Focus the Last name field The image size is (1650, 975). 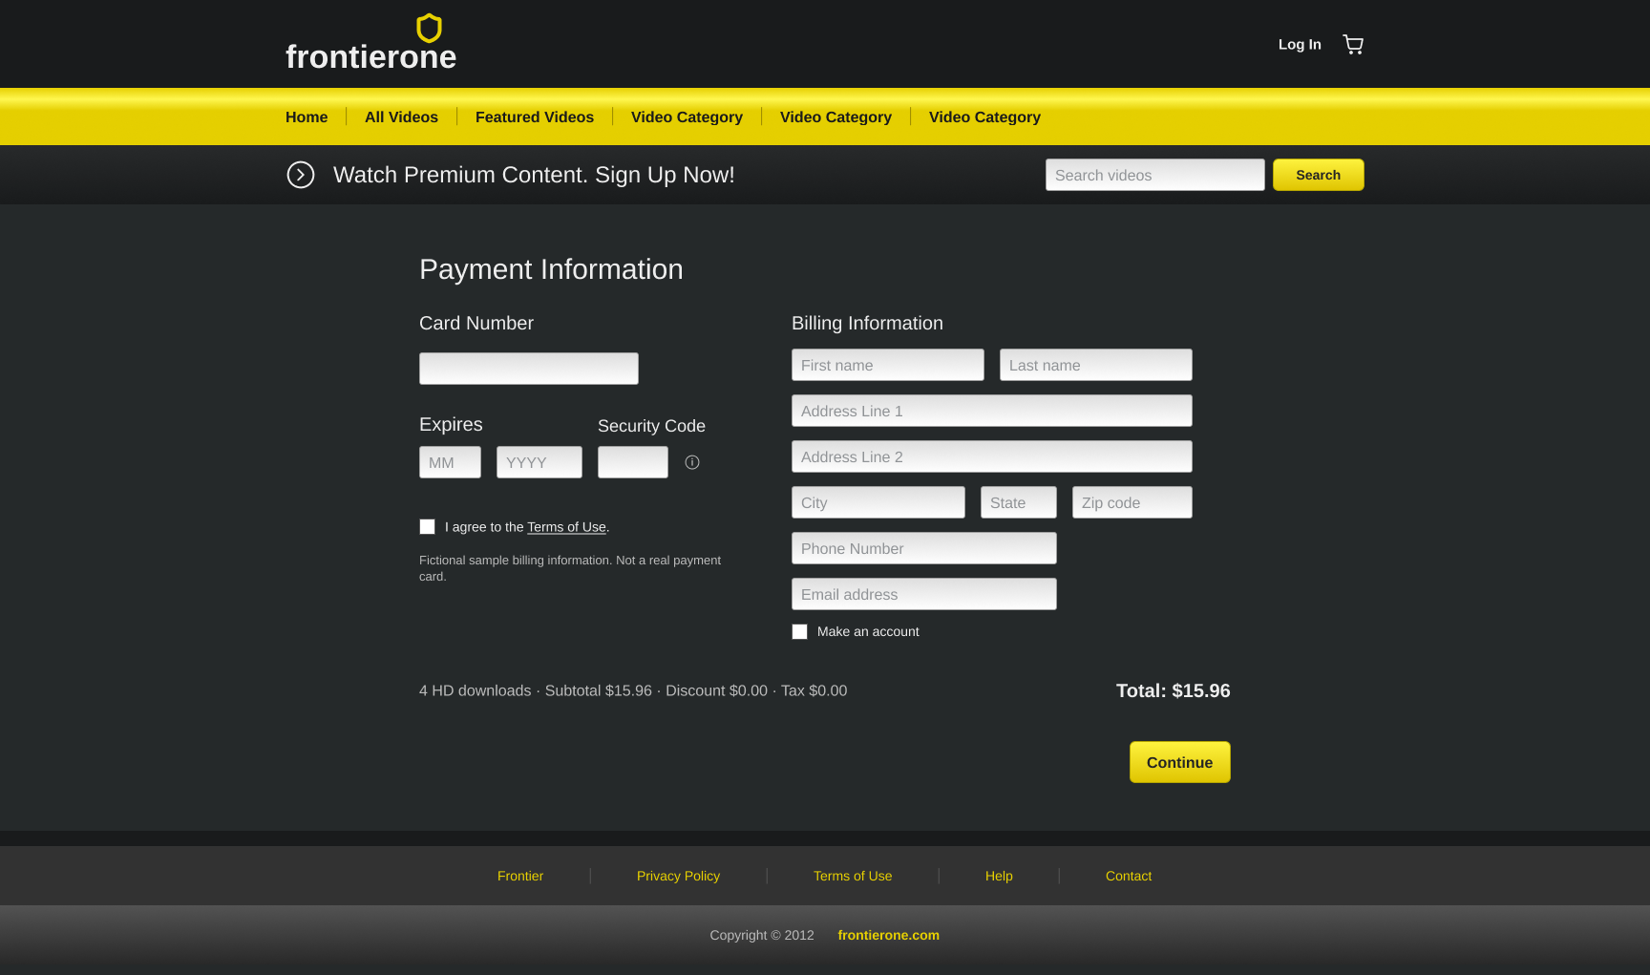click(1095, 365)
